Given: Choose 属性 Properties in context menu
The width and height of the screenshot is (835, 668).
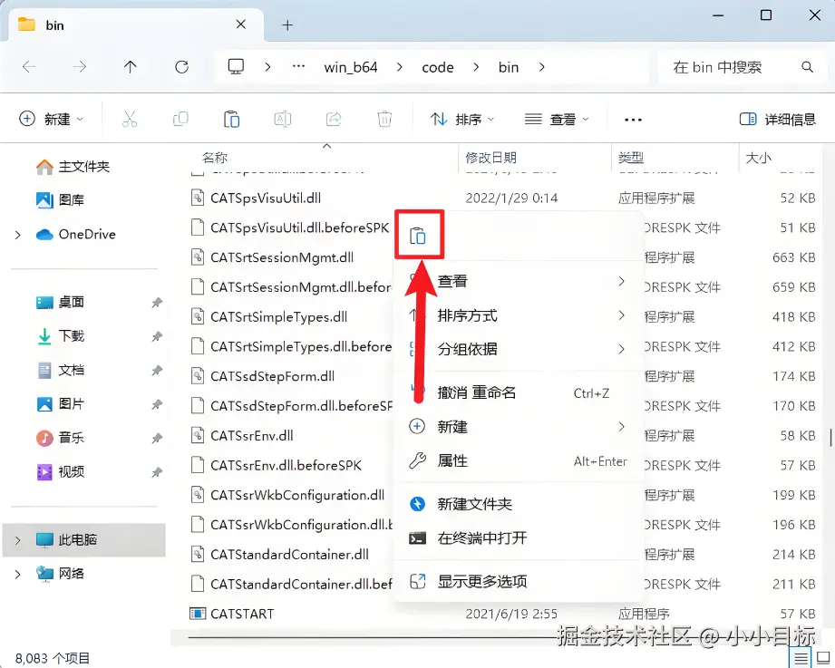Looking at the screenshot, I should click(x=519, y=461).
